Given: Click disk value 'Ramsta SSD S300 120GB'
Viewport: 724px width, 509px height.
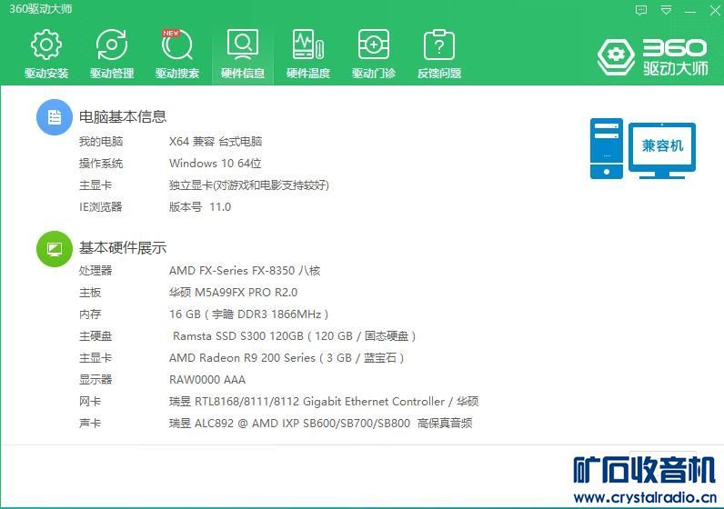Looking at the screenshot, I should [x=237, y=336].
